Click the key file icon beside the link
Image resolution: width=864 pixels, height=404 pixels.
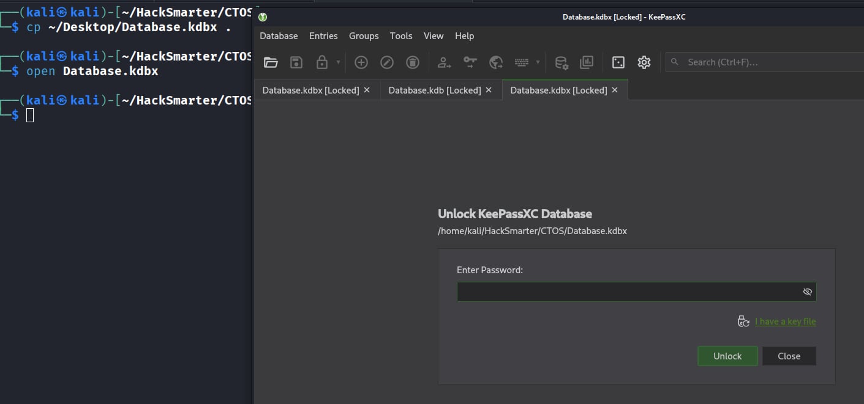point(743,321)
